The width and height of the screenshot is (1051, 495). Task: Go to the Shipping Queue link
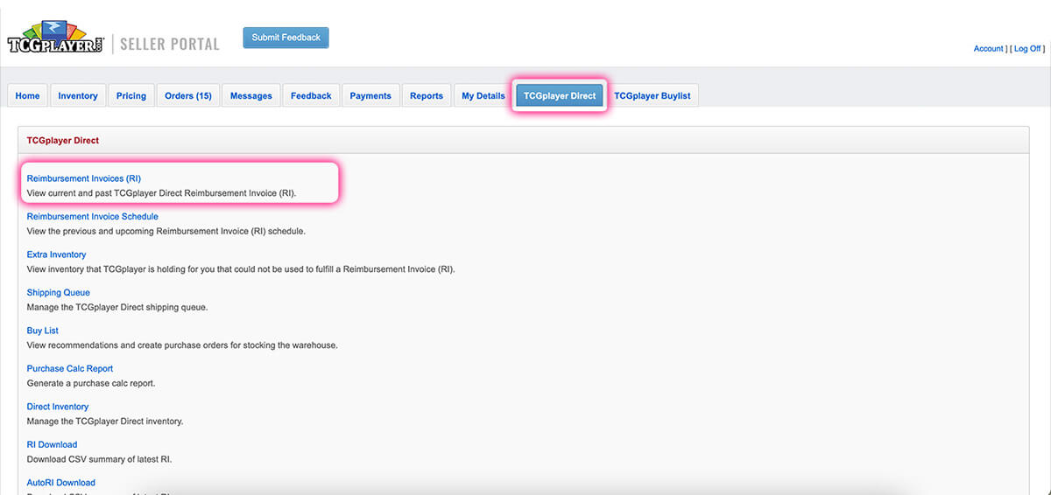(x=58, y=292)
